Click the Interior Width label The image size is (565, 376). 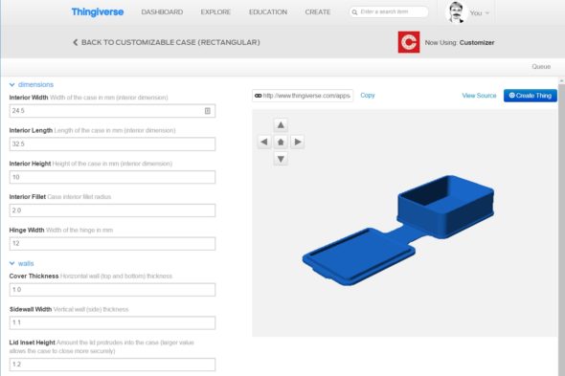29,98
